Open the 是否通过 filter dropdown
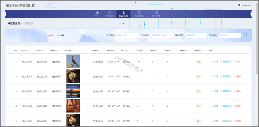 pyautogui.click(x=230, y=35)
